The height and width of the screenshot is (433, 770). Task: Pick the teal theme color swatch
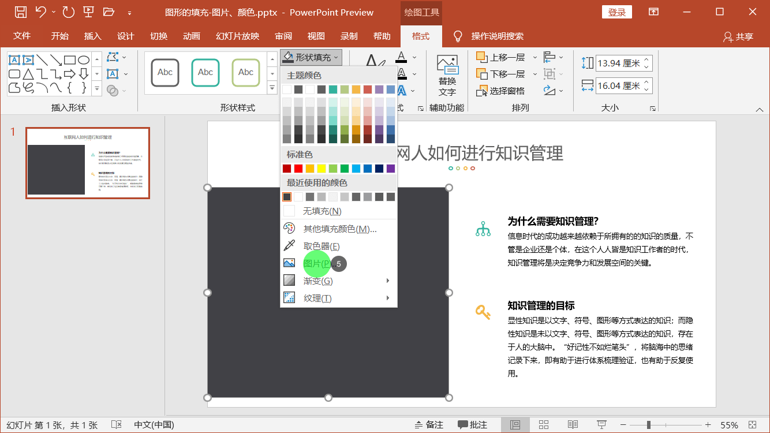[x=333, y=89]
